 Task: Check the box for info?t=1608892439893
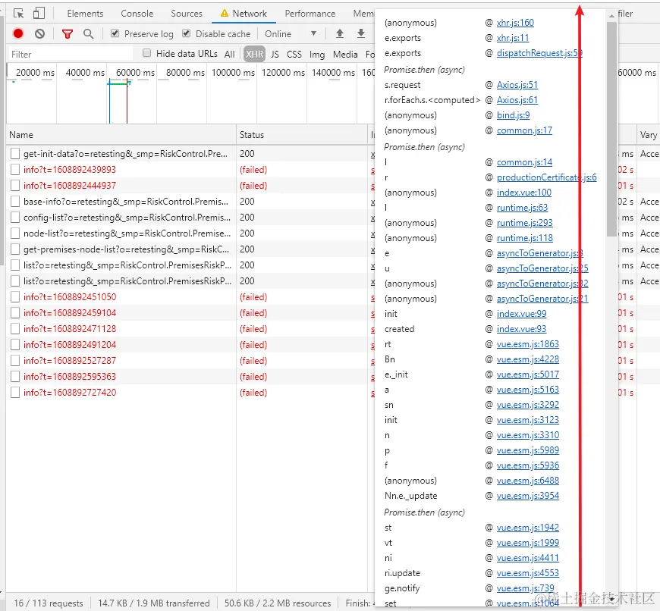click(15, 170)
